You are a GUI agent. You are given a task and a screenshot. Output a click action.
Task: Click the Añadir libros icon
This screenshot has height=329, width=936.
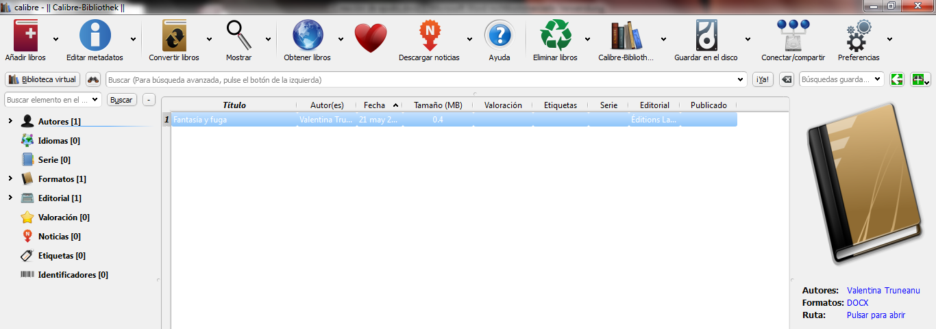point(25,37)
